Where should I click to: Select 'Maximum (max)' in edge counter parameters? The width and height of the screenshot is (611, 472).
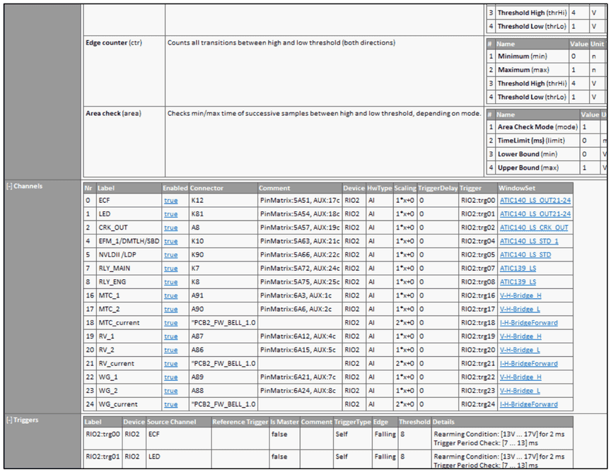523,70
